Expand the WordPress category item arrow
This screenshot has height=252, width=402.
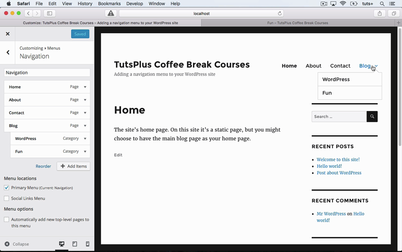coord(85,139)
